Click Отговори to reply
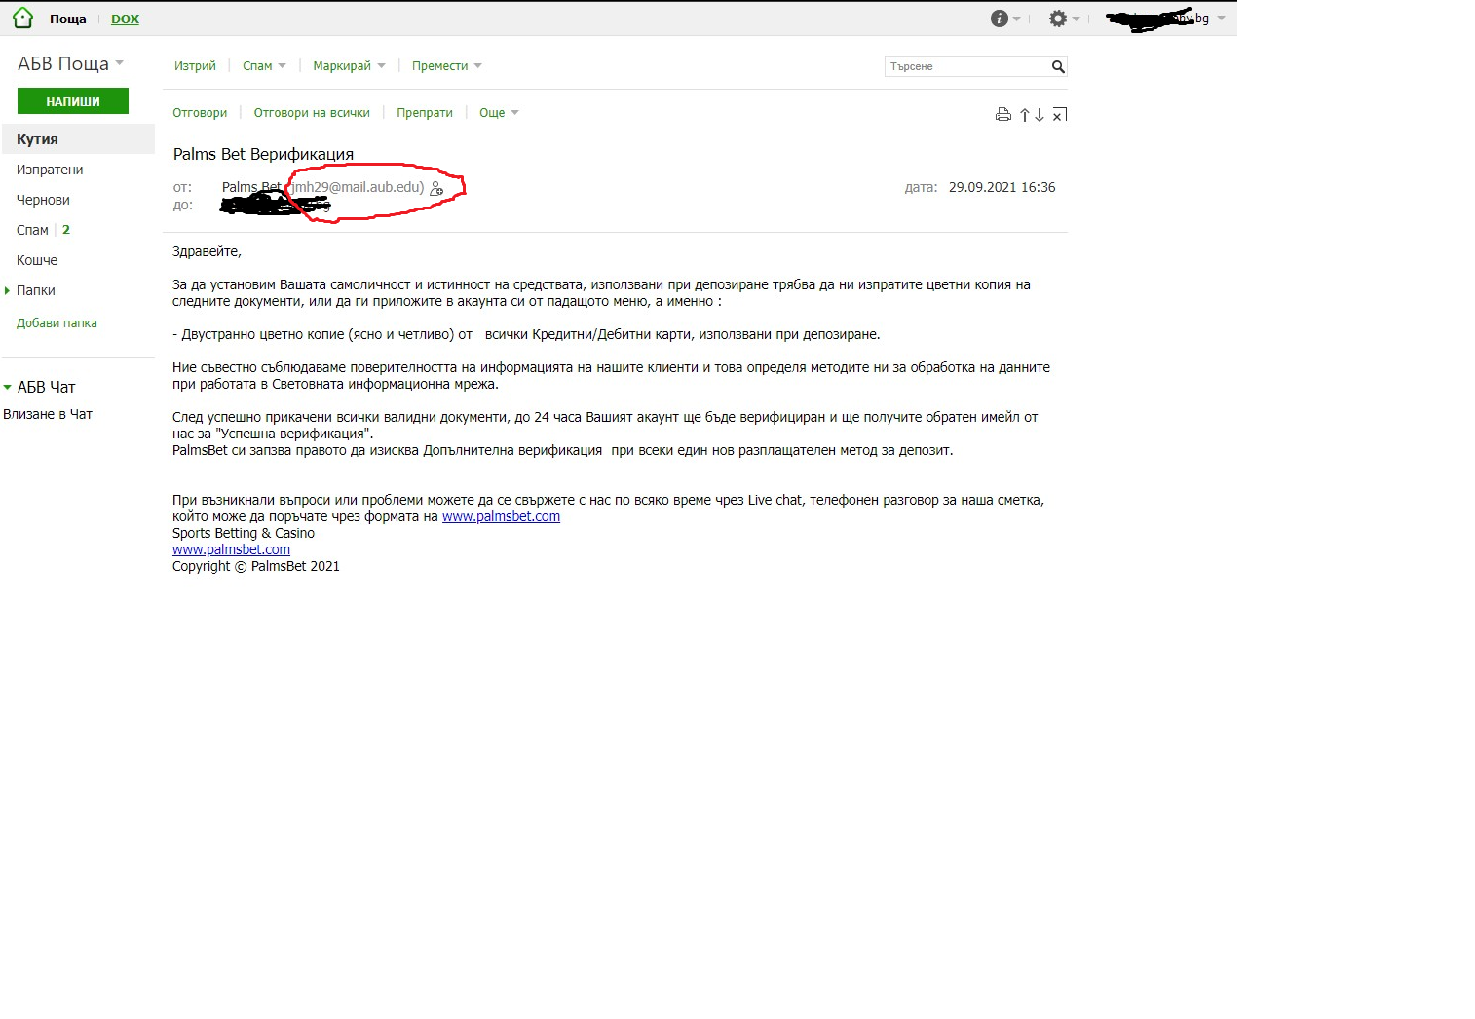1475x1019 pixels. (200, 113)
